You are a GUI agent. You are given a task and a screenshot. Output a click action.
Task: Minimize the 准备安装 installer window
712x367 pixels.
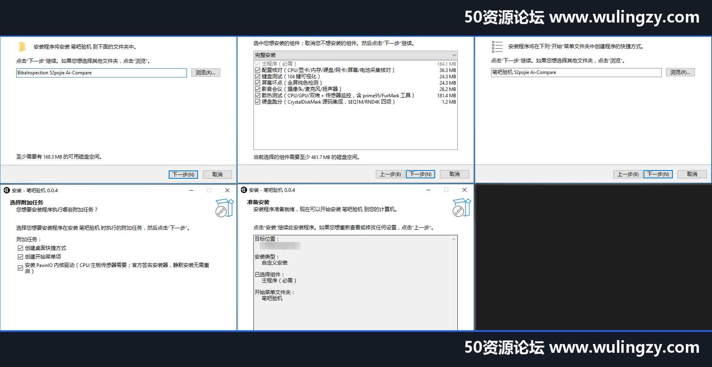(428, 190)
